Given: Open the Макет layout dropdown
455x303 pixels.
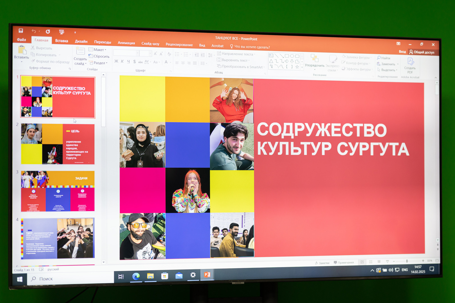Looking at the screenshot, I should pyautogui.click(x=97, y=50).
